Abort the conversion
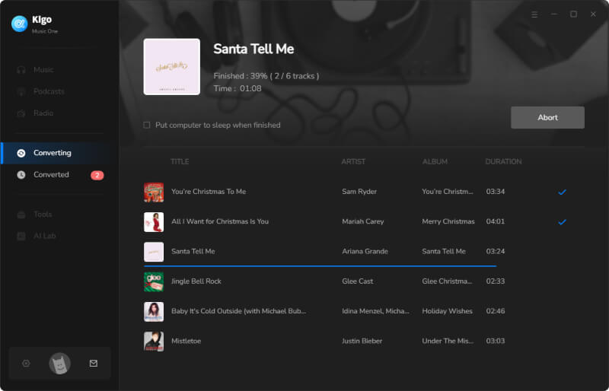This screenshot has width=609, height=391. (547, 118)
